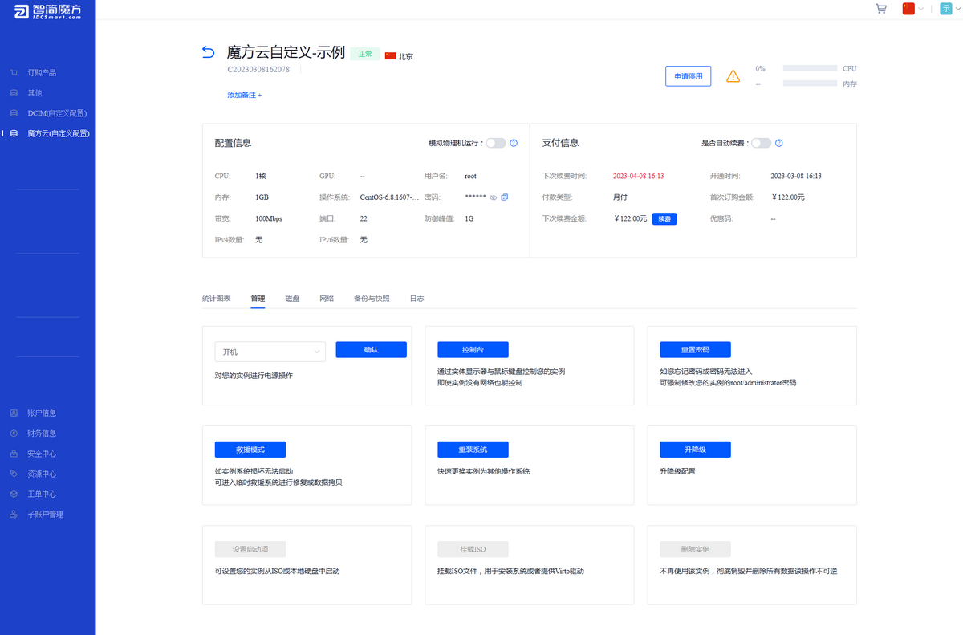The image size is (963, 635).
Task: Reveal the password using the eye icon
Action: pos(494,197)
